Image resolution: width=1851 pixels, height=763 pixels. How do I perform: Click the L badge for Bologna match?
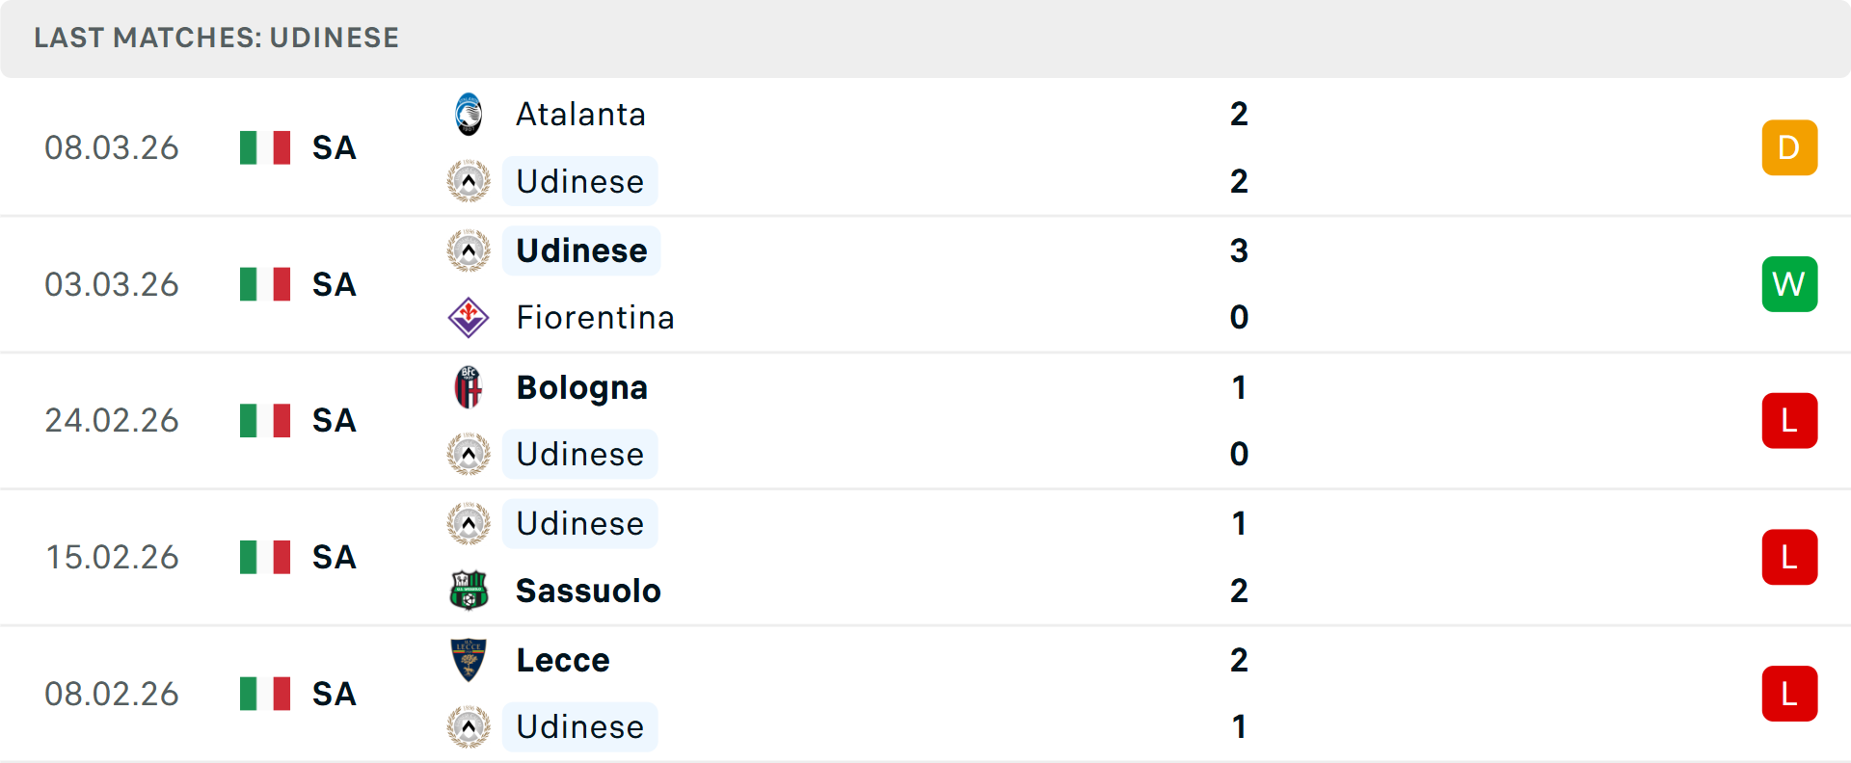1789,421
